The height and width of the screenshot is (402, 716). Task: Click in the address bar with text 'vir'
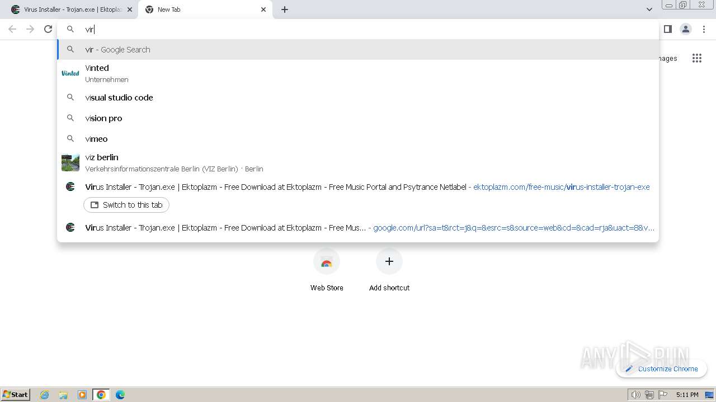[x=358, y=29]
